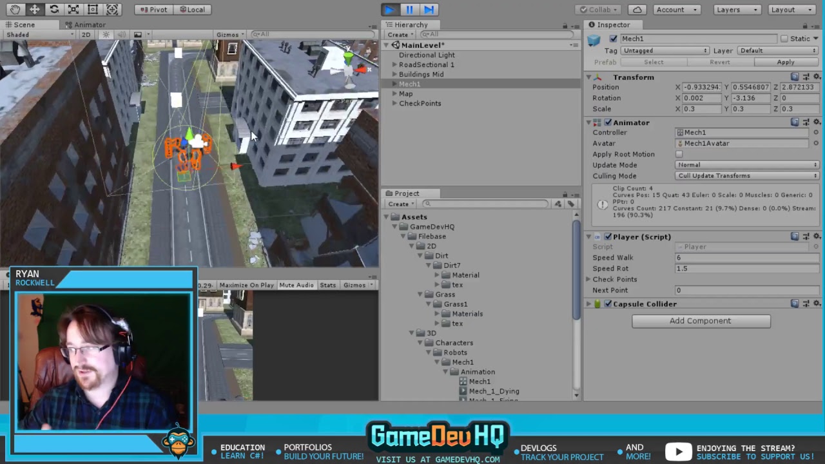Toggle scene audio speaker icon
Screen dimensions: 825x464
[122, 35]
